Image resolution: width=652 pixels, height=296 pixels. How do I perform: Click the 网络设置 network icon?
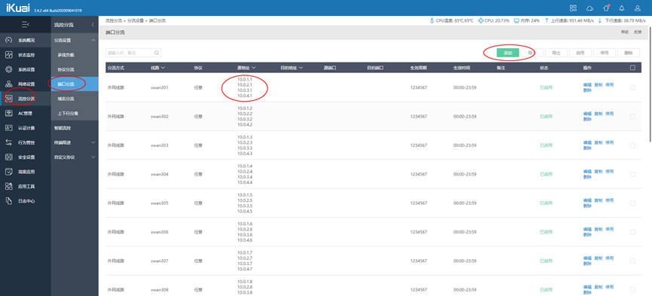click(x=9, y=84)
